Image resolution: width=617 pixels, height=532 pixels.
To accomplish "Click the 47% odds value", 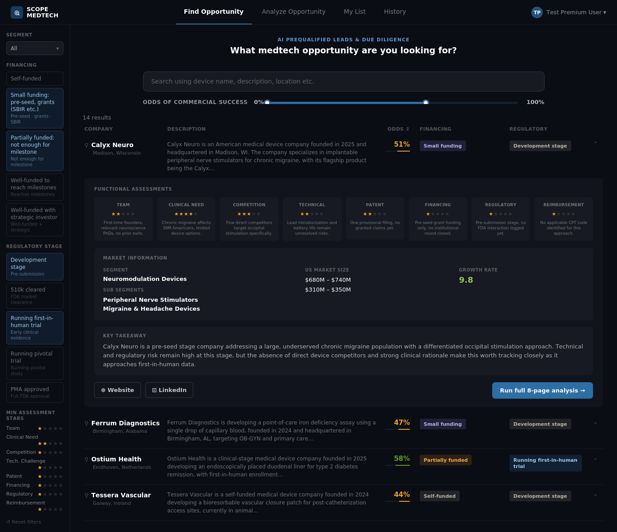I will pos(402,423).
